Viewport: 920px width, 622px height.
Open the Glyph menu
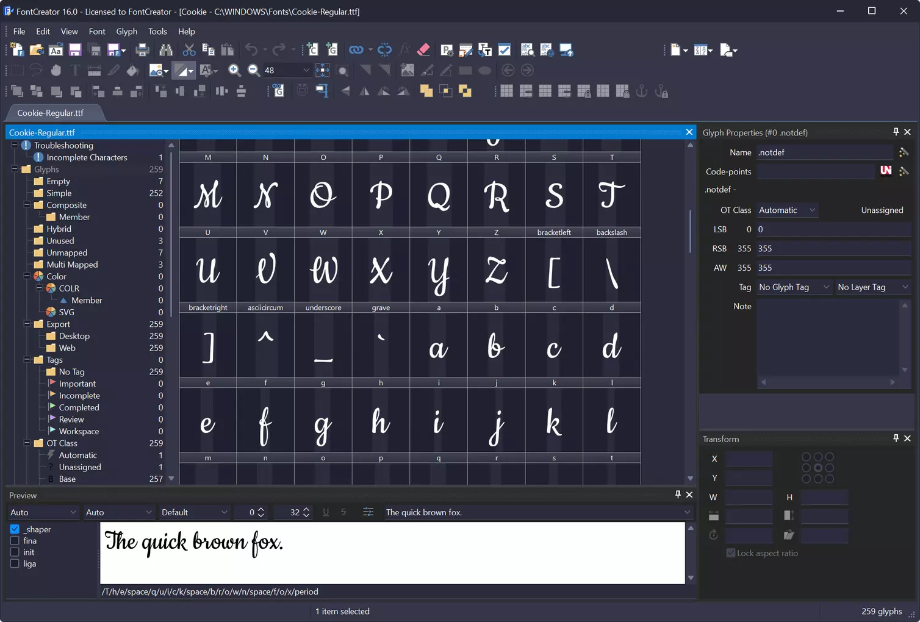(x=127, y=31)
